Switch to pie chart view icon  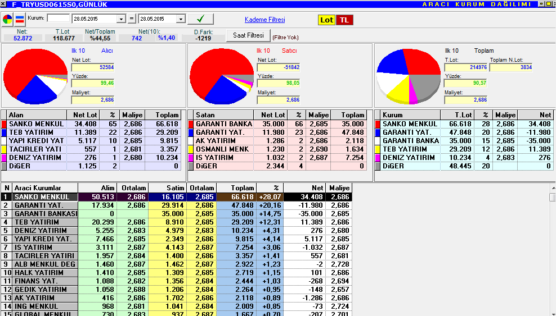pyautogui.click(x=7, y=19)
